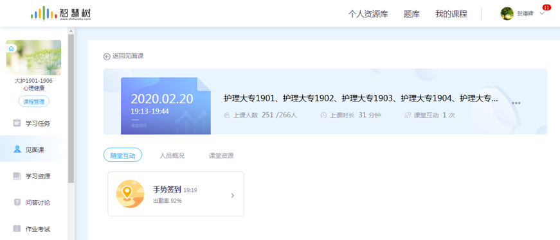This screenshot has width=560, height=240.
Task: Click the 问答讨论 question mark icon
Action: click(x=17, y=202)
